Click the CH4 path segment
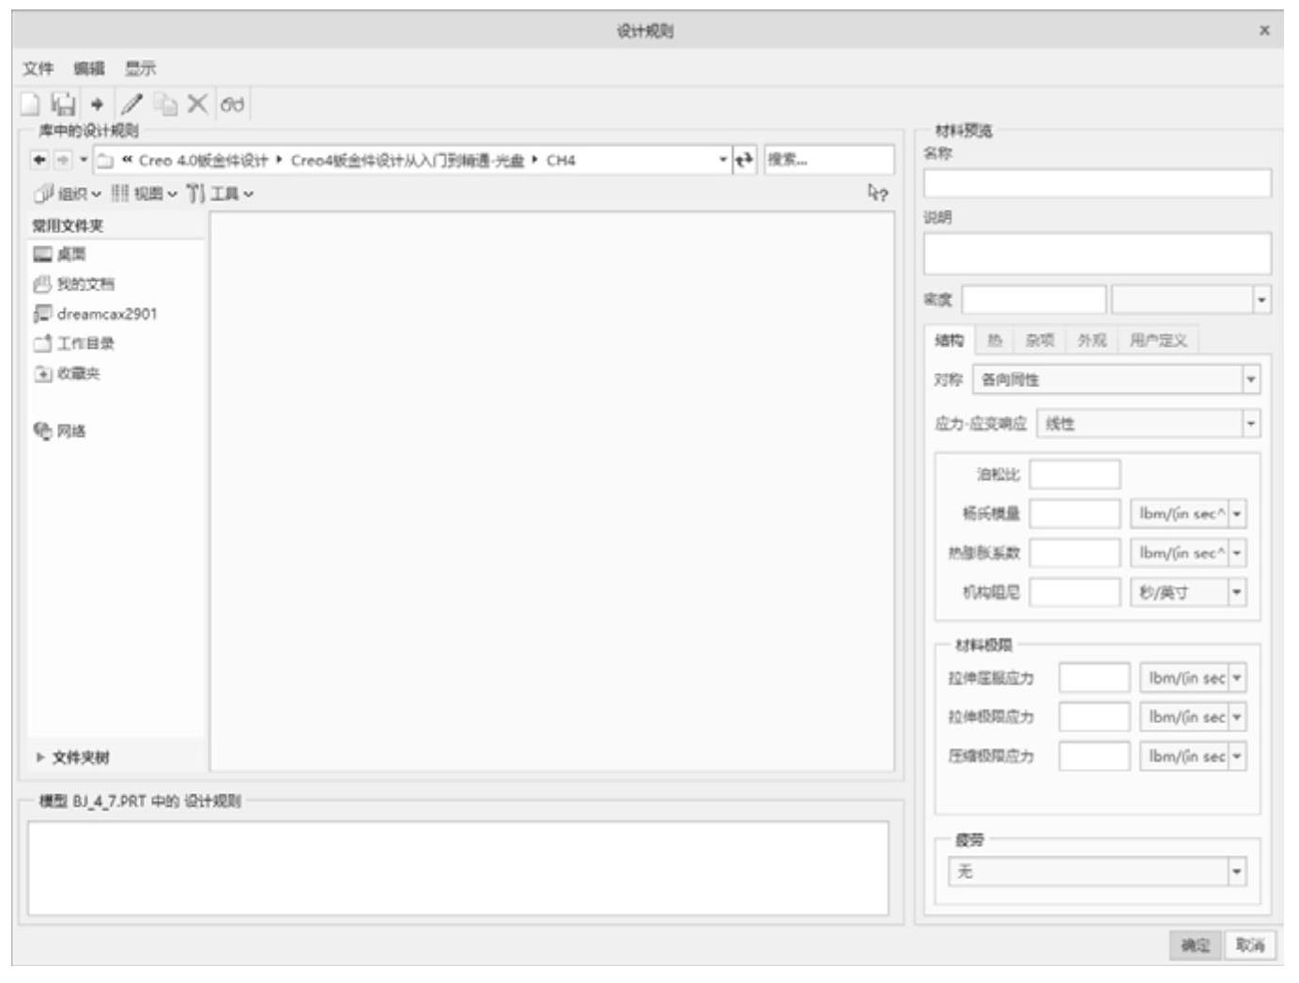 (x=561, y=161)
